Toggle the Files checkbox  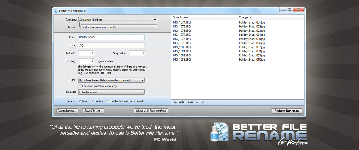pos(80,101)
